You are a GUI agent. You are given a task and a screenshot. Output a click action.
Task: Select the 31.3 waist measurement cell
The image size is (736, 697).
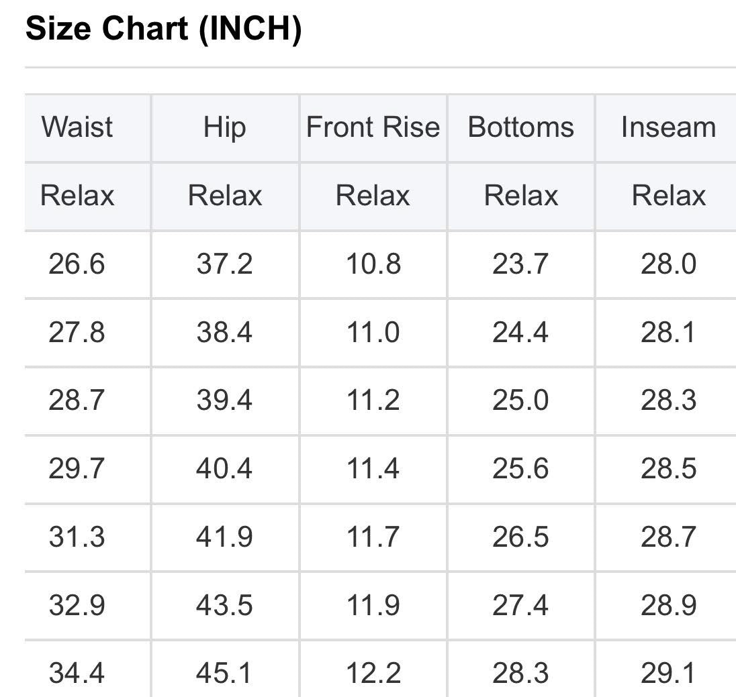click(x=77, y=537)
